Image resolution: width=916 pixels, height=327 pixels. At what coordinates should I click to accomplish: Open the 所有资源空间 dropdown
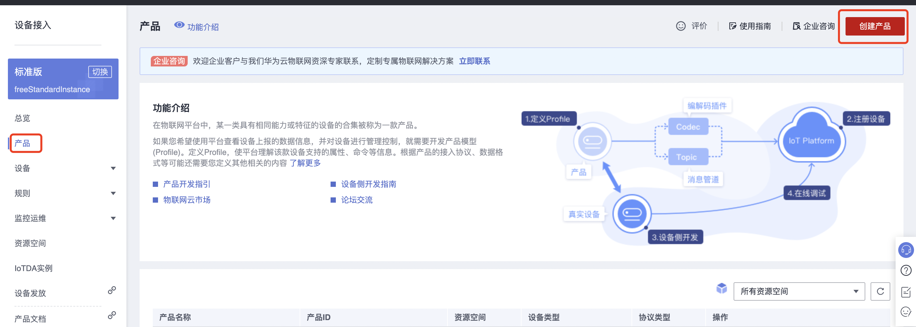coord(799,291)
